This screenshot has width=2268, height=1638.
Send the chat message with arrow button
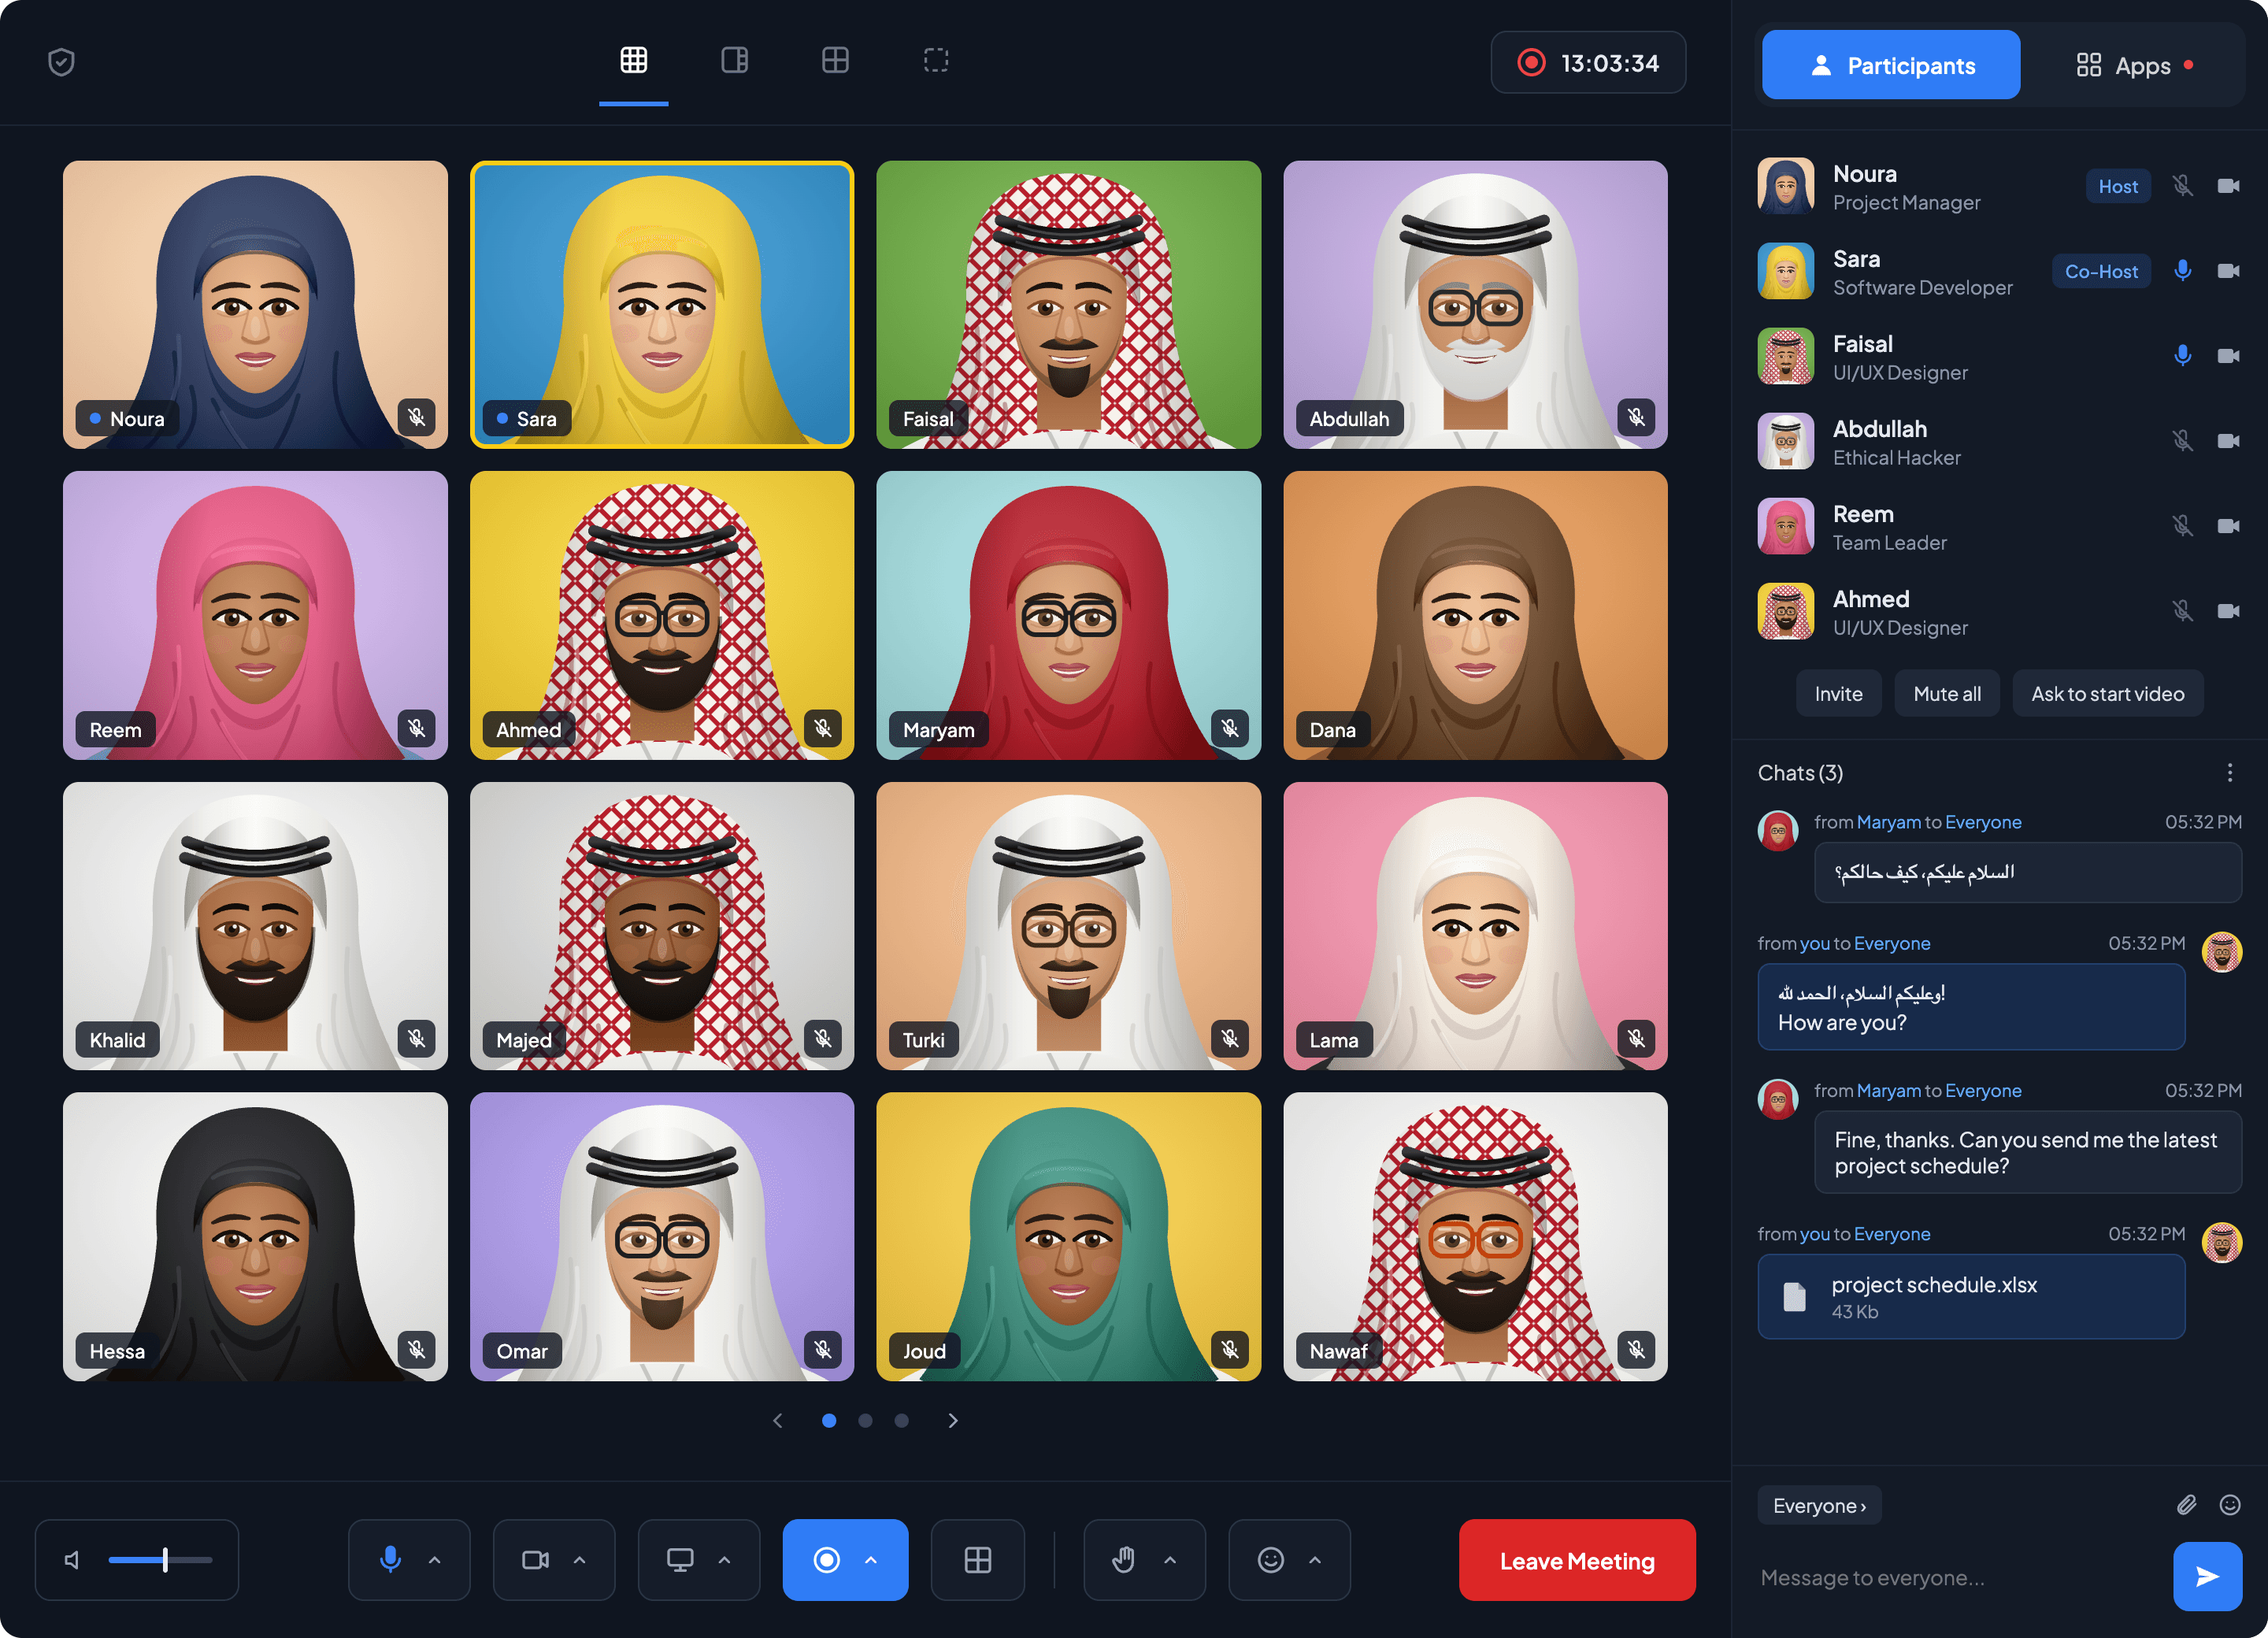click(2207, 1577)
